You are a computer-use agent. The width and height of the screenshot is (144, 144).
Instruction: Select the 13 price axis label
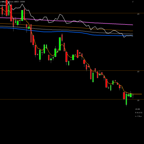tap(138, 101)
